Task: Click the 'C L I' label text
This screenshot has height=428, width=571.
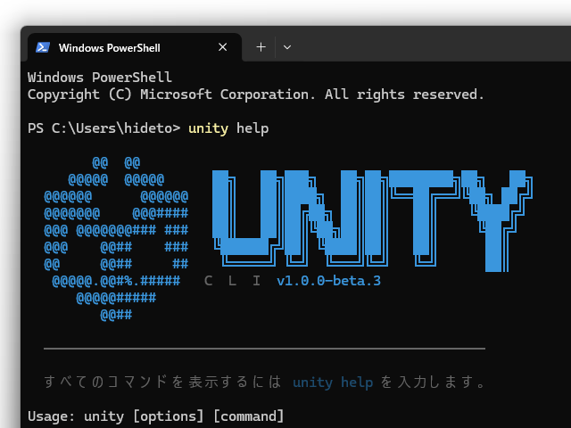Action: click(232, 281)
